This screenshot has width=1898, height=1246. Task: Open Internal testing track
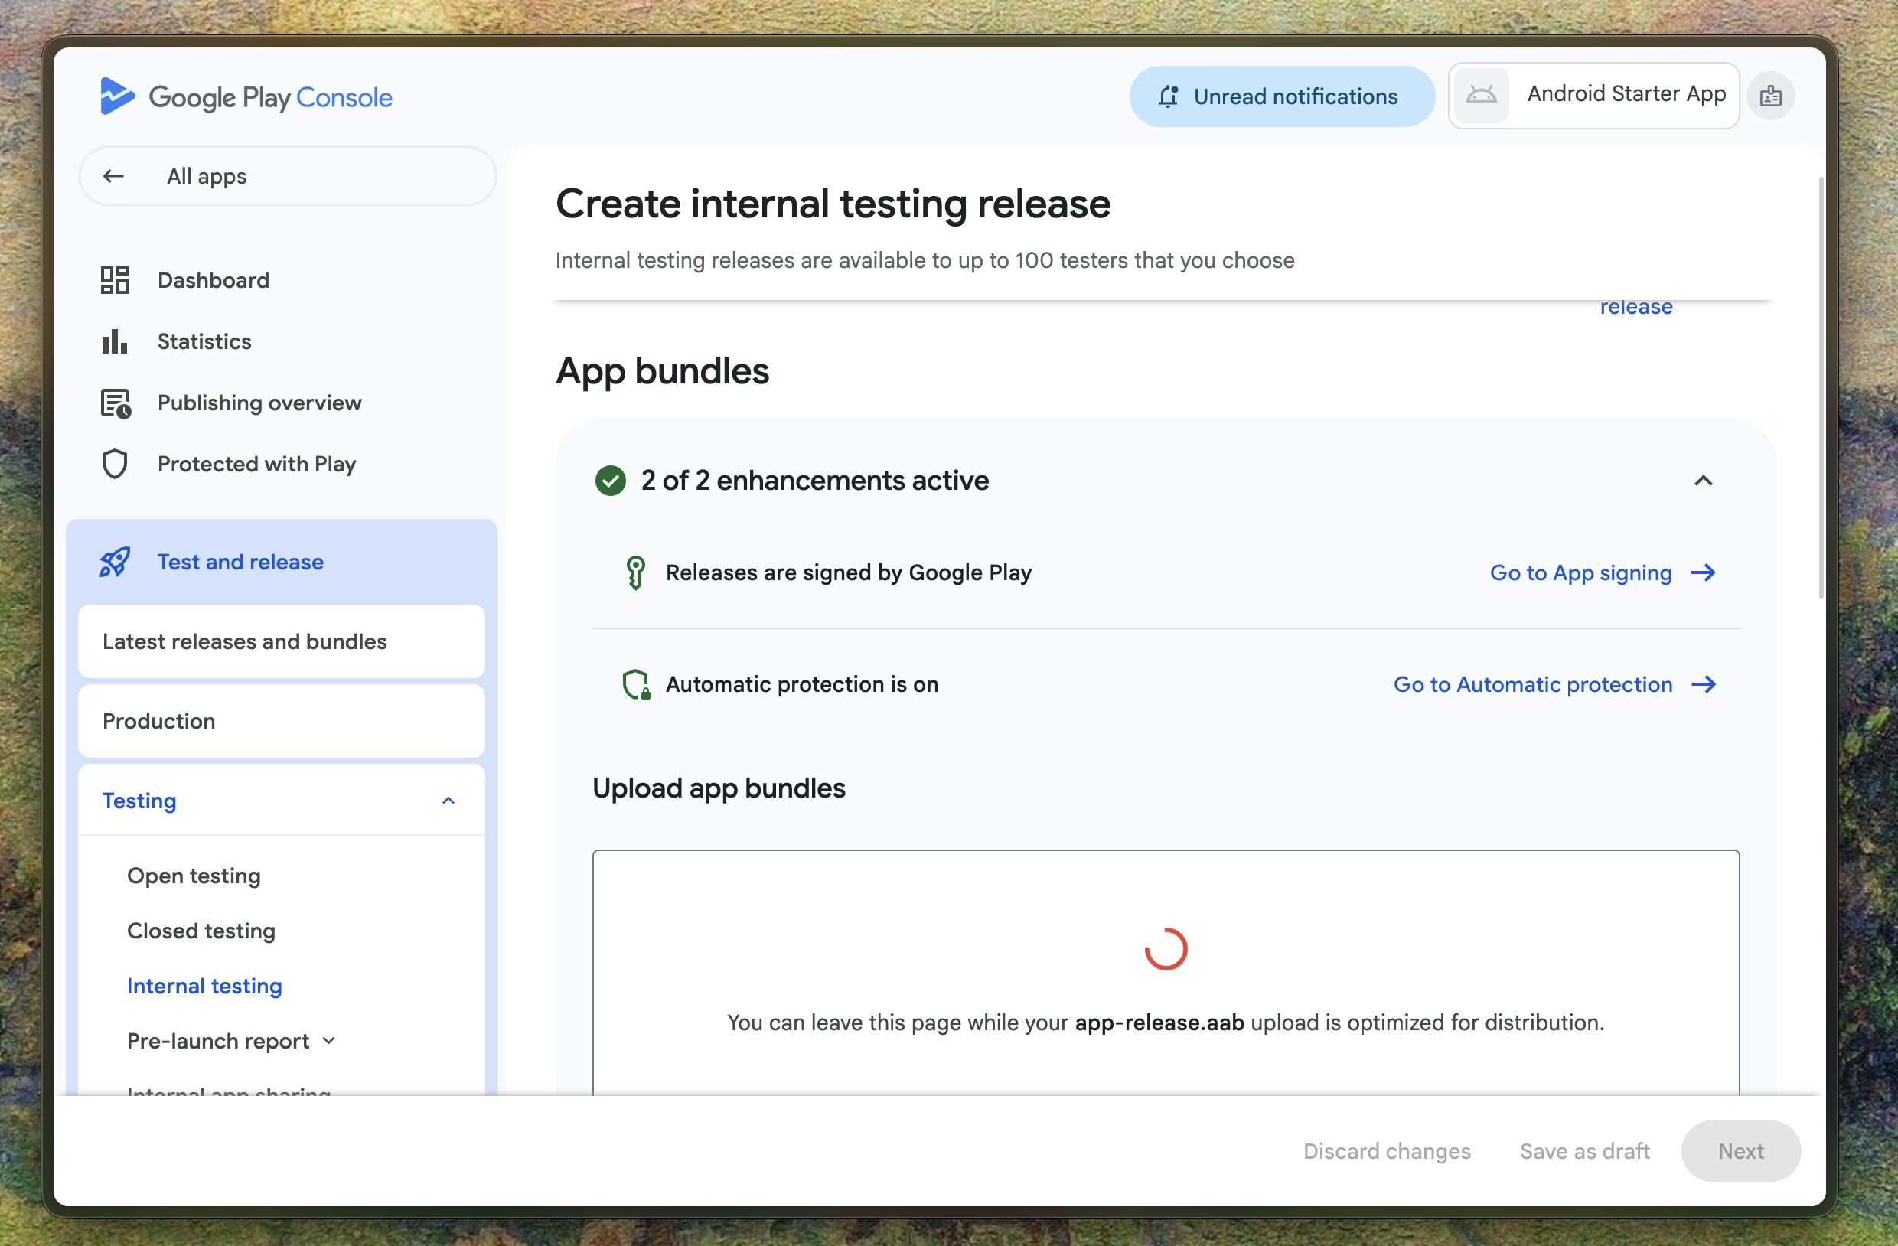pyautogui.click(x=204, y=985)
